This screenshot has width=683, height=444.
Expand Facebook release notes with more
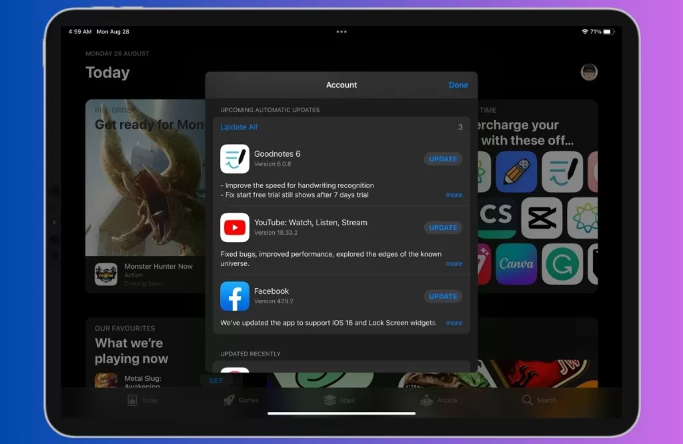click(454, 323)
